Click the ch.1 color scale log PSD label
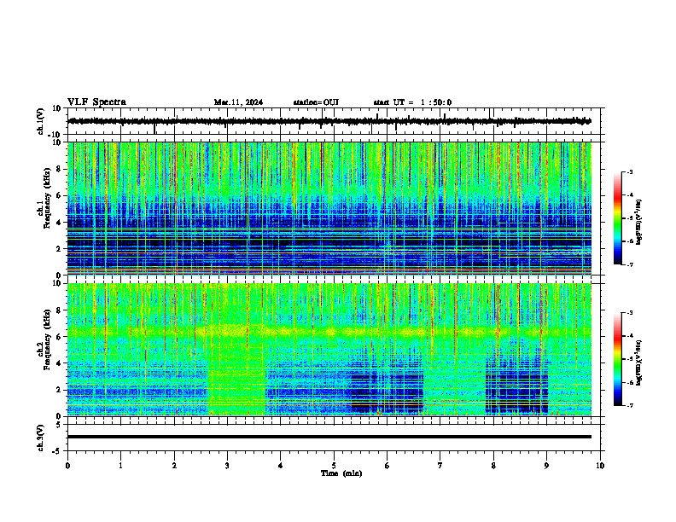This screenshot has width=676, height=522. 639,223
